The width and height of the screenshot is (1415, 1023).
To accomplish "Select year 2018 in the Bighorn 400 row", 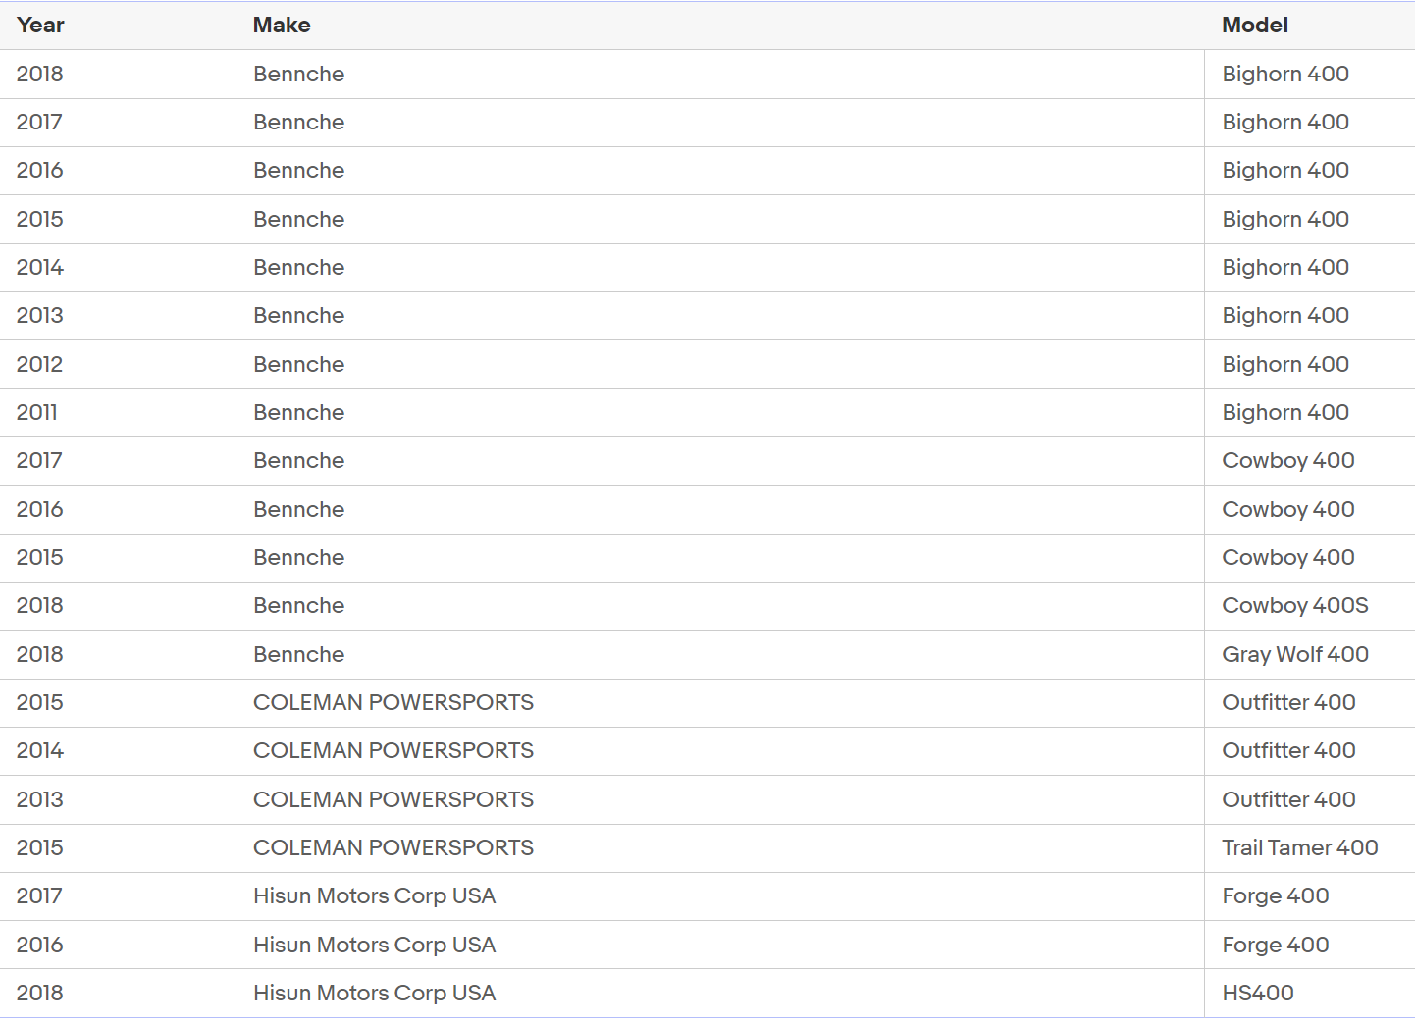I will pyautogui.click(x=40, y=74).
